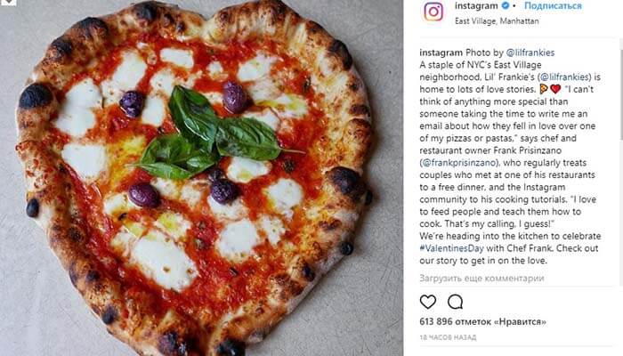Click the heart-shaped pizza photo
The width and height of the screenshot is (623, 356).
click(195, 178)
